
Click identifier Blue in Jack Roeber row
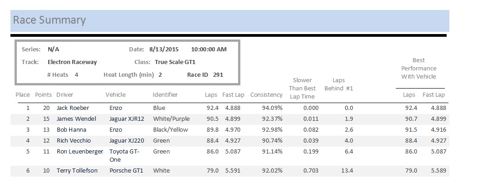[159, 108]
